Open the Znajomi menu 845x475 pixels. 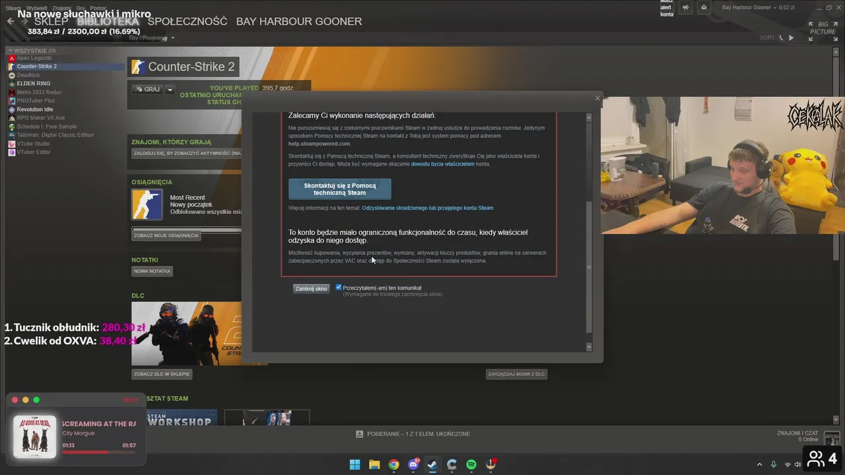click(61, 9)
